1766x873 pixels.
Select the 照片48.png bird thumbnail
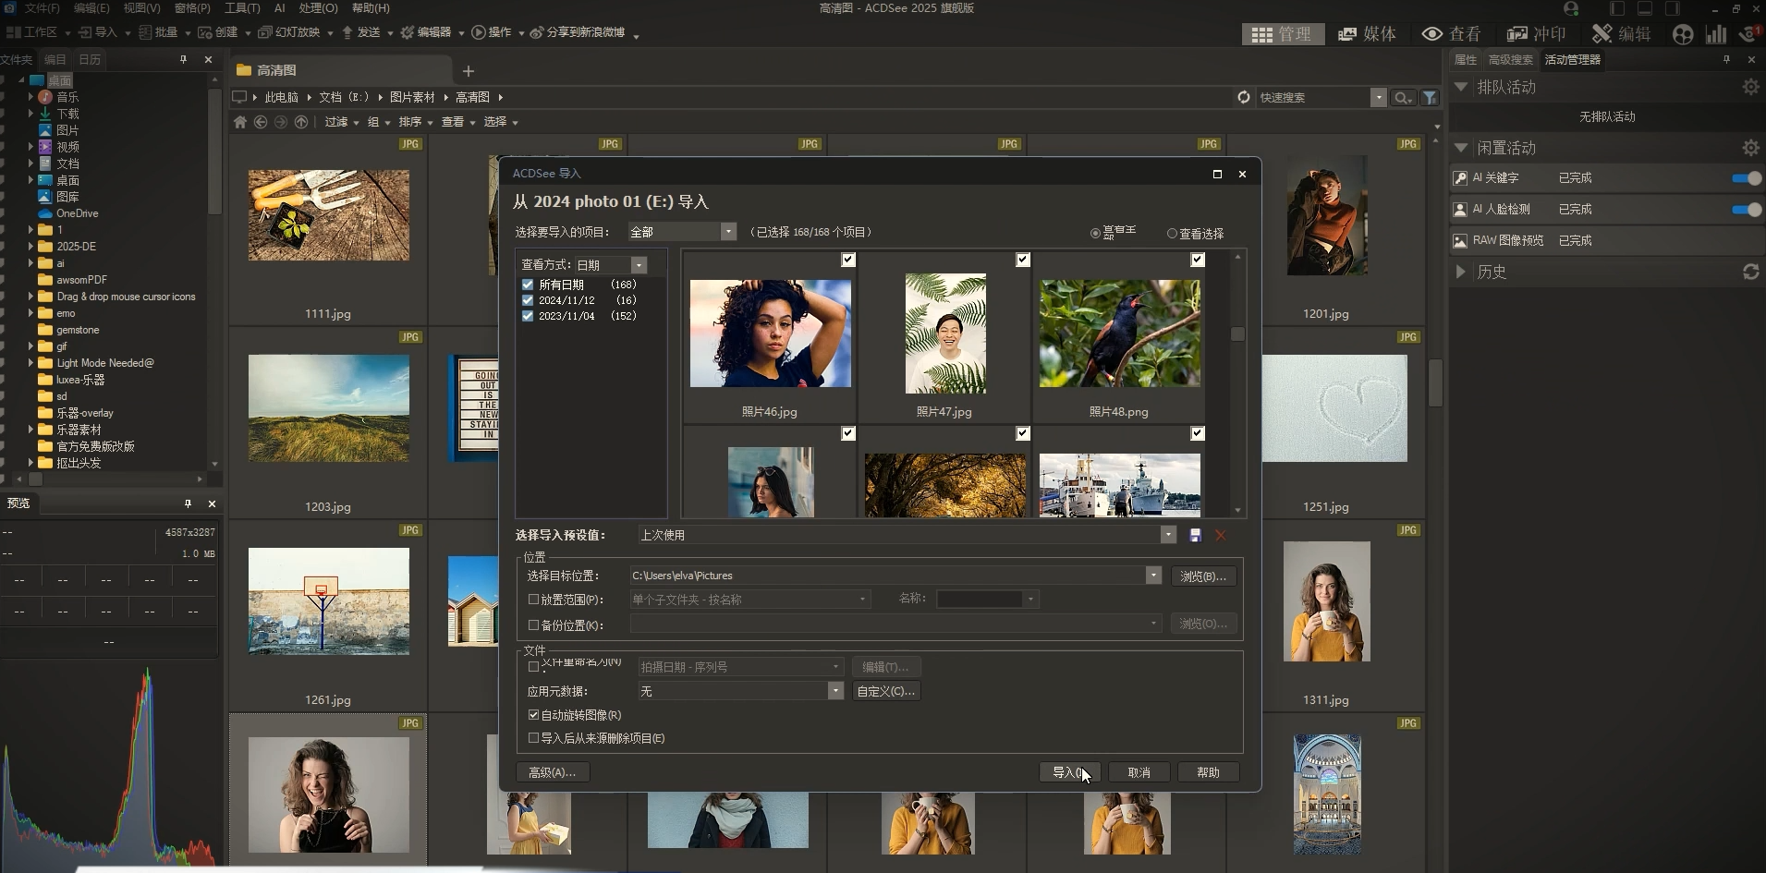coord(1119,333)
